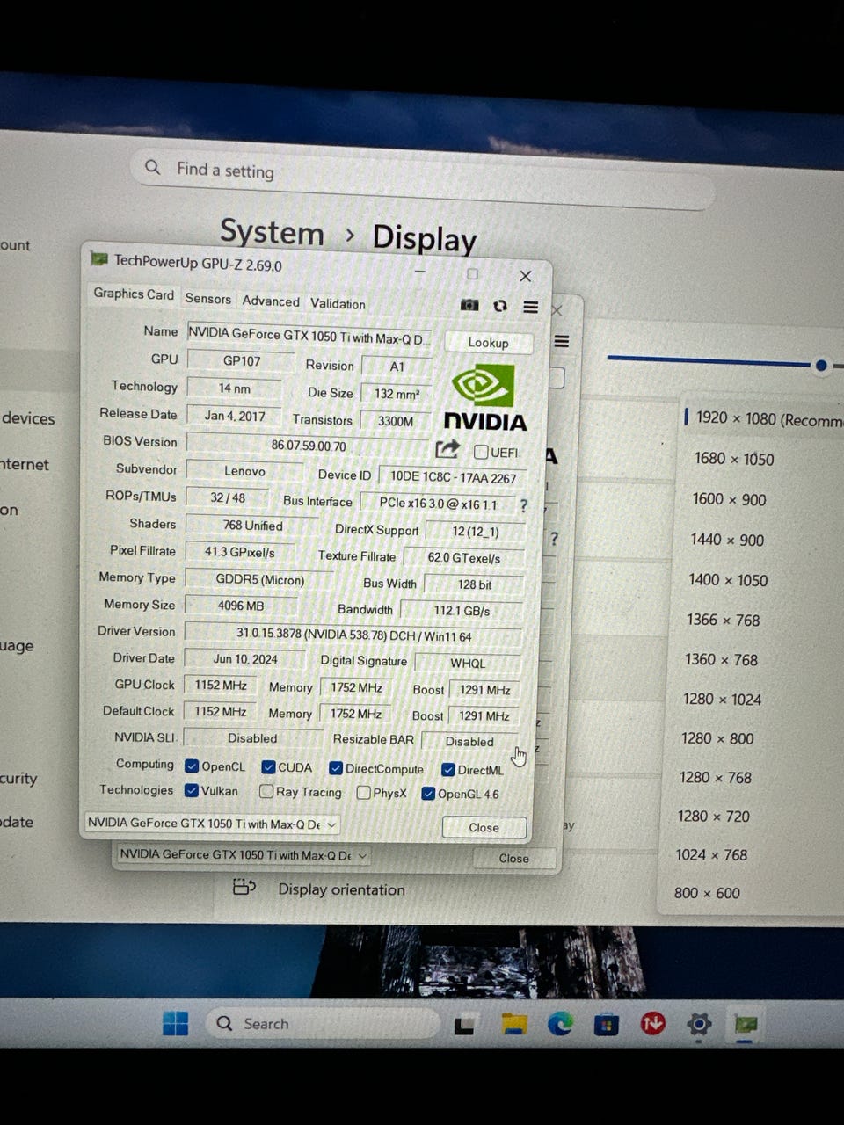Screen dimensions: 844x1125
Task: Switch to the Sensors tab
Action: tap(207, 299)
